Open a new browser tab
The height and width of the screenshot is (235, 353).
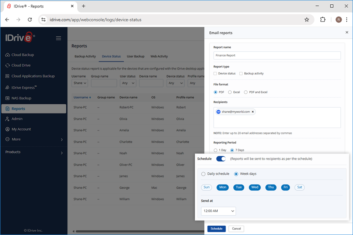tap(84, 6)
